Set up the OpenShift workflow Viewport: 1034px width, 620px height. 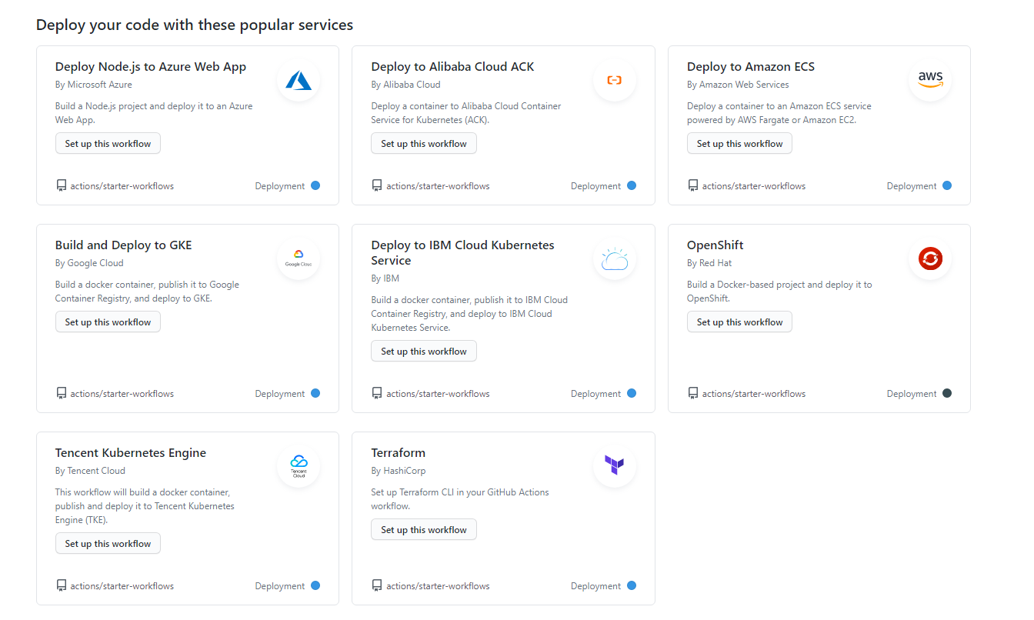[x=739, y=322]
